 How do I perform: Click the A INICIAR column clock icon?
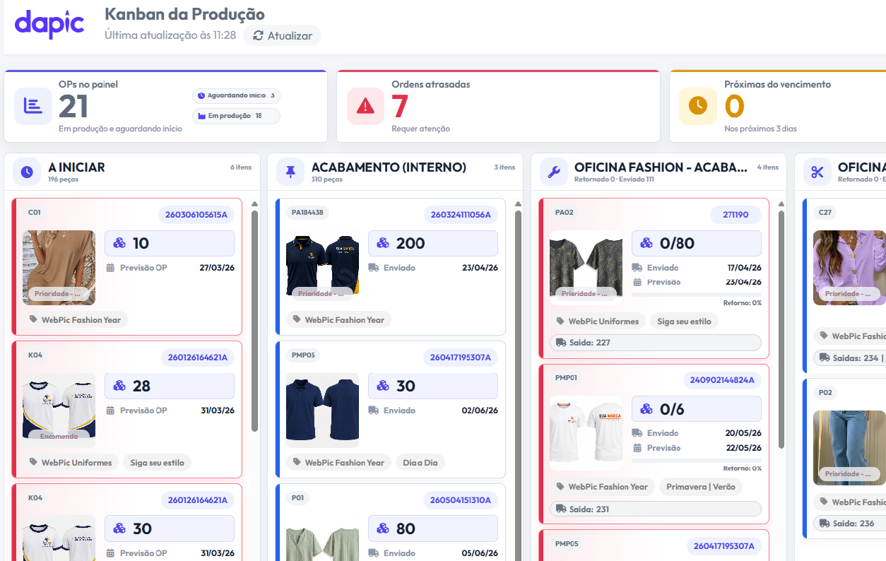coord(27,172)
